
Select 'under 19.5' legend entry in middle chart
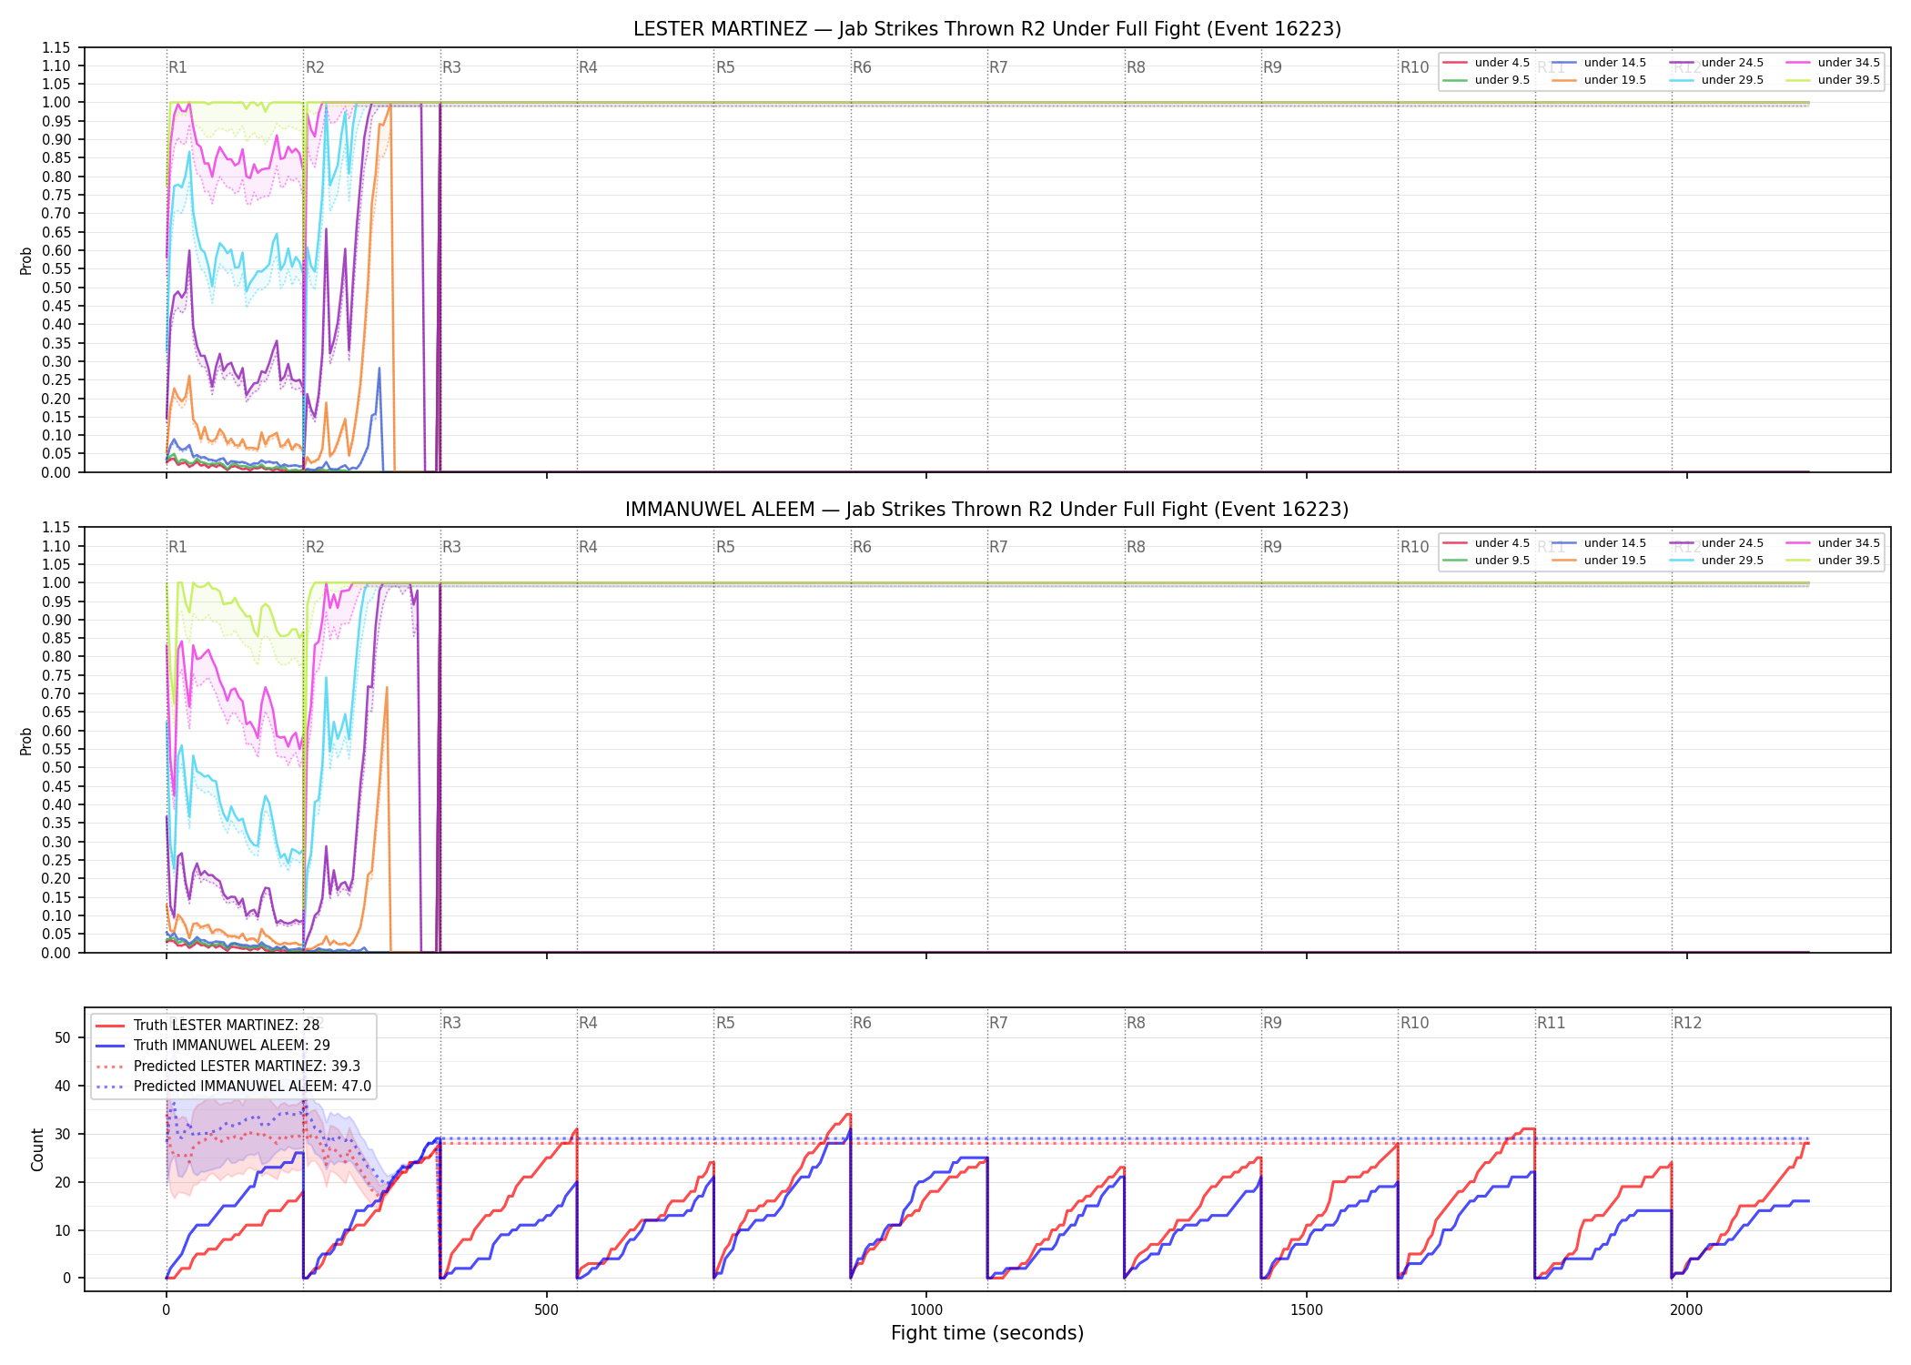(x=1599, y=561)
